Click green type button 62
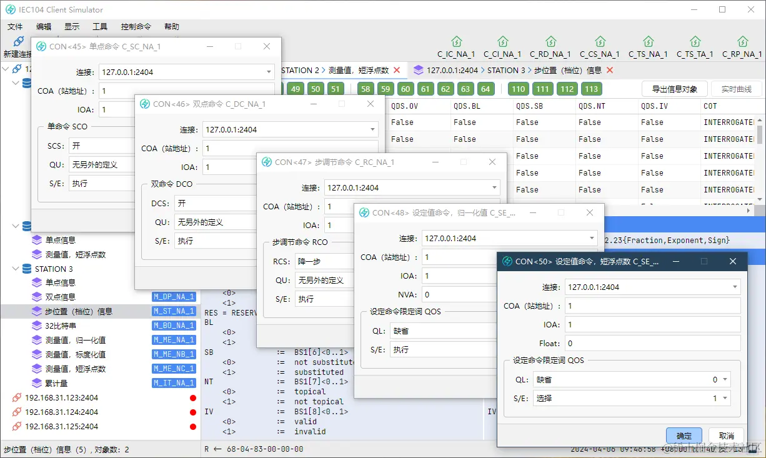The image size is (766, 458). pyautogui.click(x=445, y=89)
